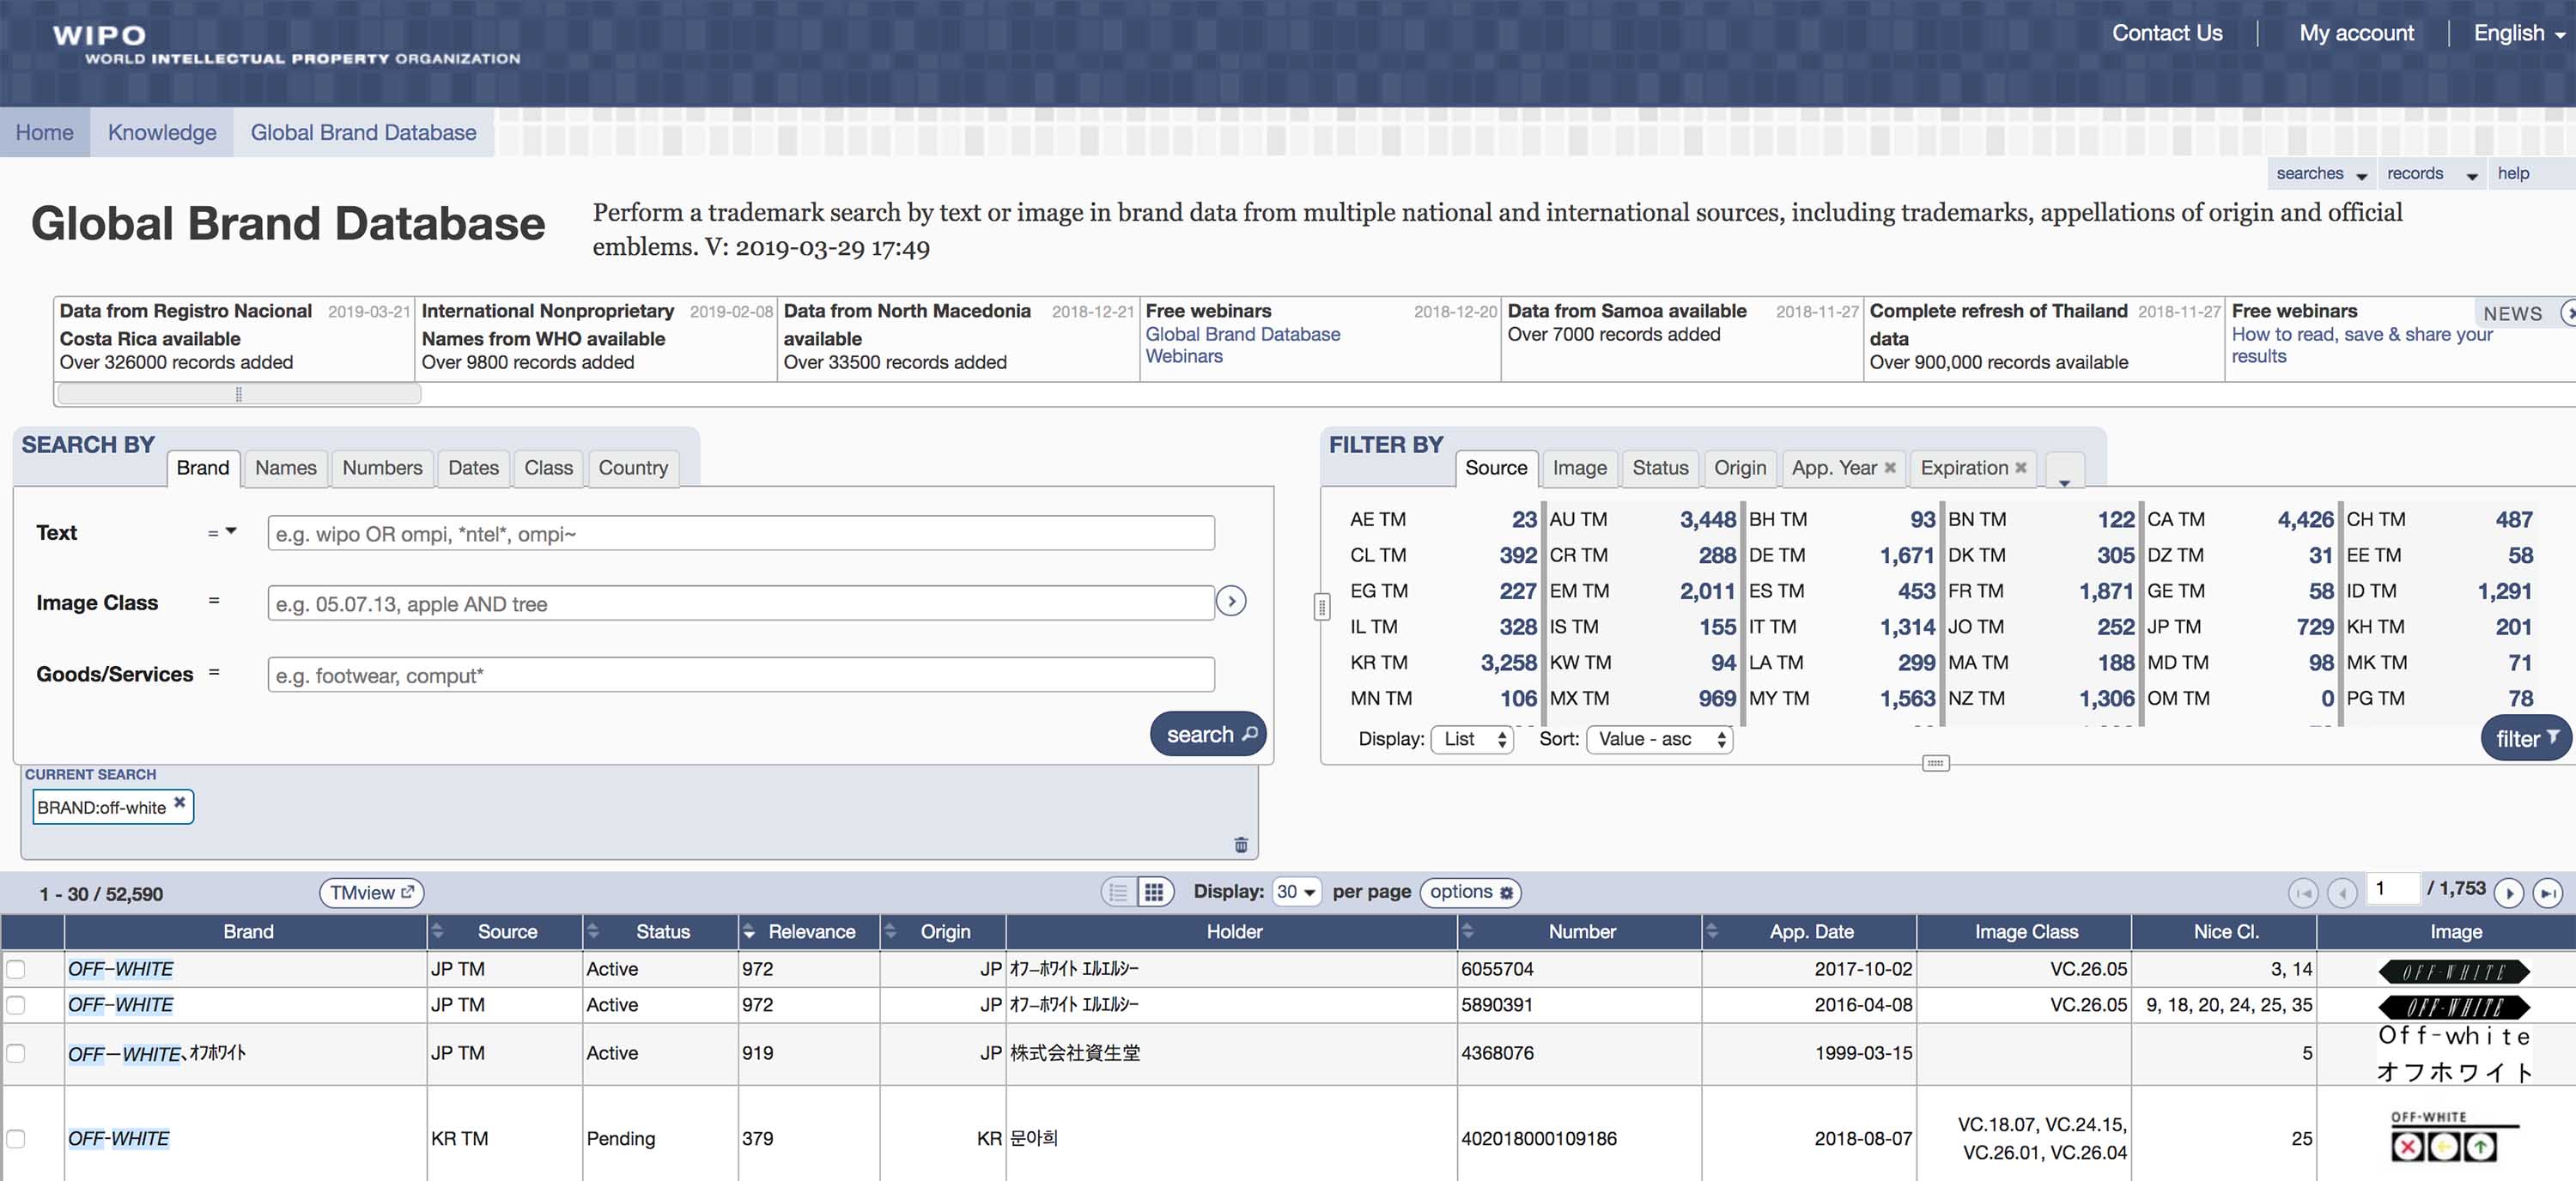This screenshot has height=1181, width=2576.
Task: Select the Class search tab
Action: 549,468
